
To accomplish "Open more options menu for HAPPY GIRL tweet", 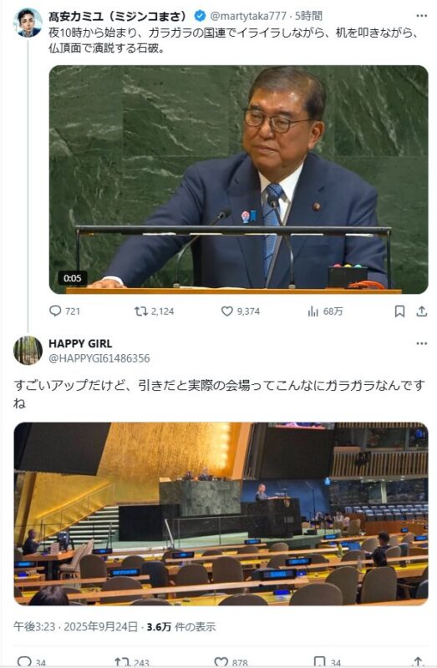I will [x=422, y=343].
